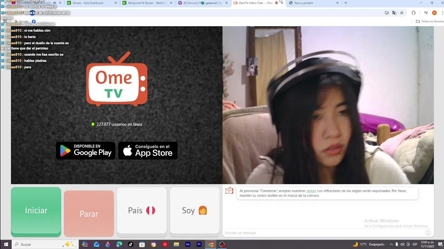Viewport: 444px width, 249px height.
Task: Close the Stream - Kick Dashboard tab
Action: [116, 3]
